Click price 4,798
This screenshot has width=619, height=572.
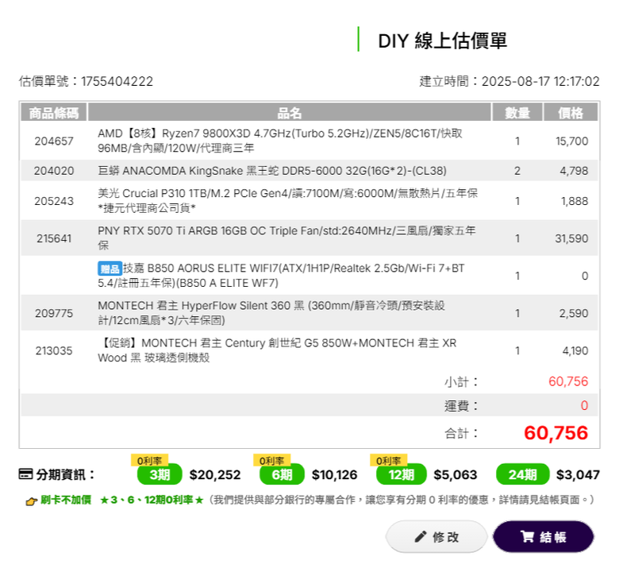tap(574, 171)
